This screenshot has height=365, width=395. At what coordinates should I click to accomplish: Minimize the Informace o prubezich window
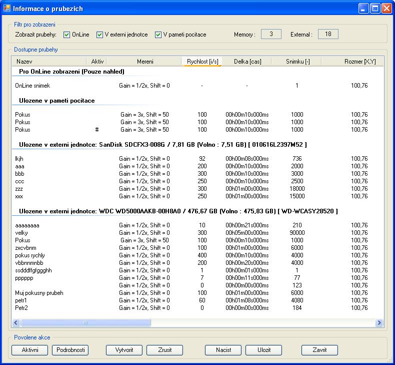[x=363, y=9]
